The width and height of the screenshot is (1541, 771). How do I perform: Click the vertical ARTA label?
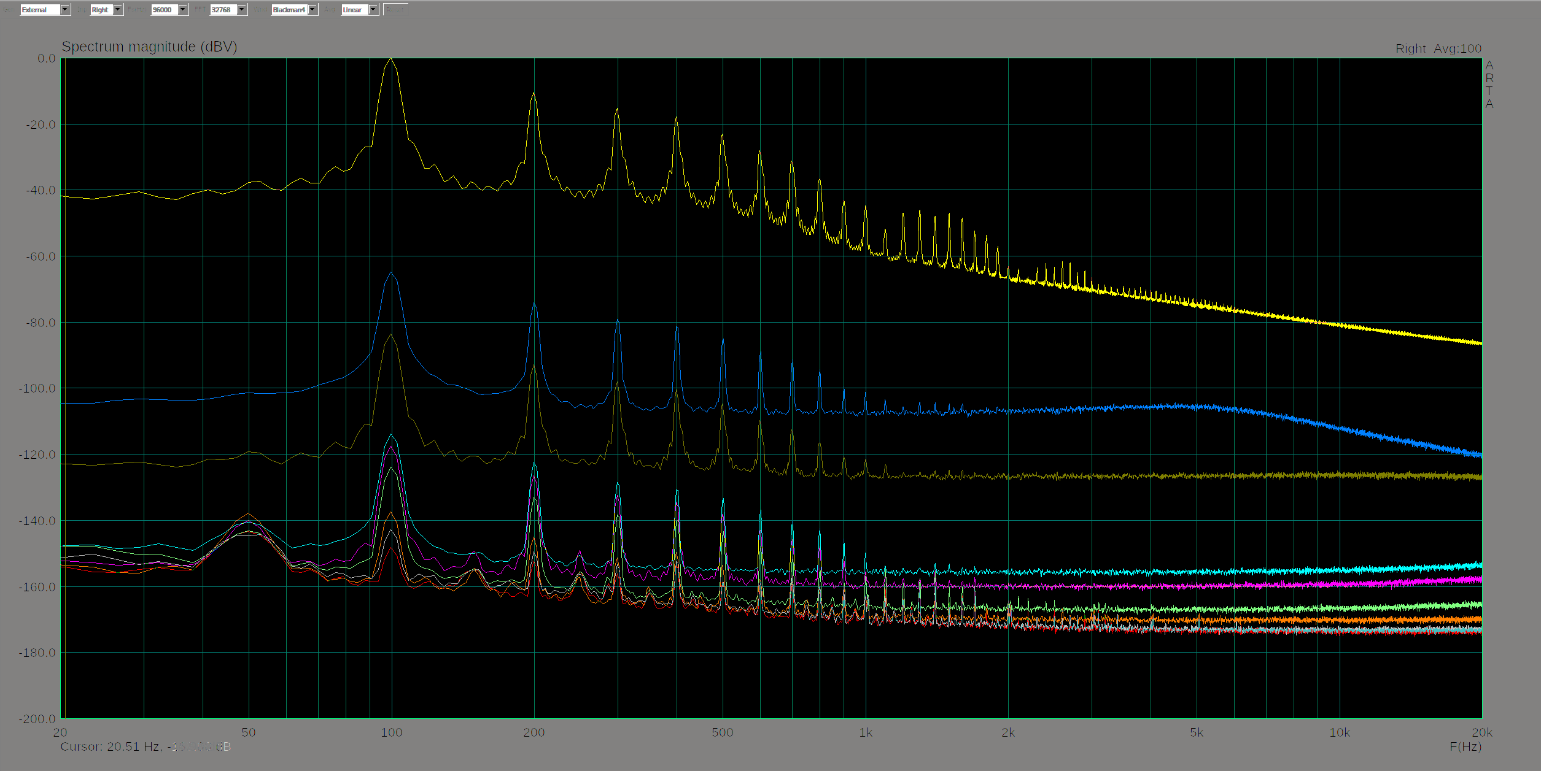click(1489, 85)
